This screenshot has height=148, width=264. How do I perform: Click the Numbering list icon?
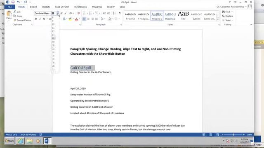(x=90, y=13)
